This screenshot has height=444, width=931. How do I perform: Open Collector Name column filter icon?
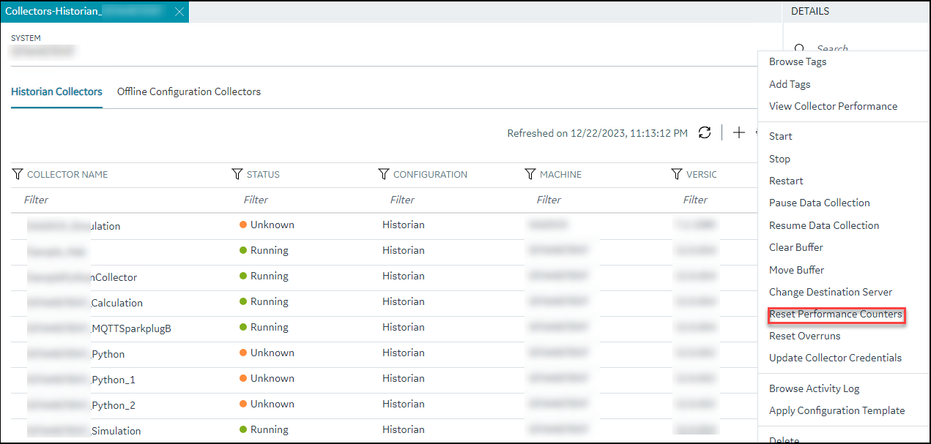click(x=18, y=174)
